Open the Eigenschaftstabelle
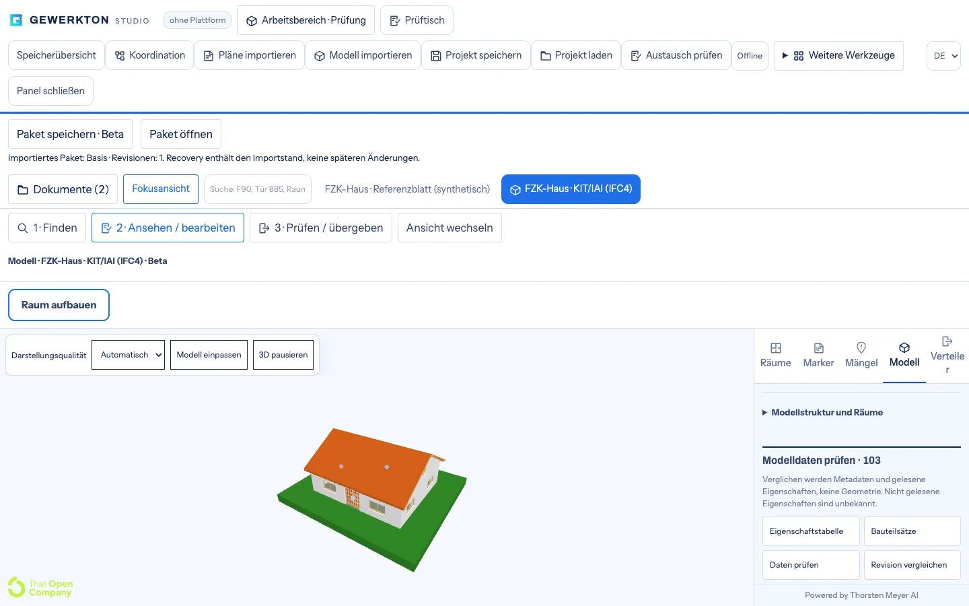 pyautogui.click(x=811, y=531)
